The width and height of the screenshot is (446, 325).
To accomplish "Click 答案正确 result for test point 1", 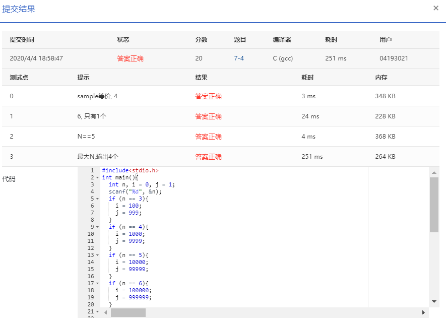I will (x=208, y=116).
